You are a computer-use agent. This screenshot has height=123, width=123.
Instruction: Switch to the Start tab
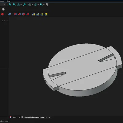[14, 117]
